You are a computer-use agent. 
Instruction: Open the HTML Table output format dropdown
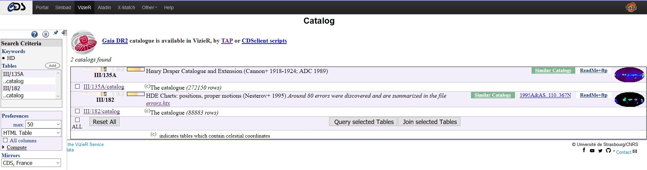(x=31, y=133)
